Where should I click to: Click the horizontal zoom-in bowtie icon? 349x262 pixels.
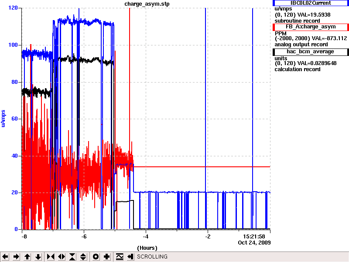tap(51, 257)
